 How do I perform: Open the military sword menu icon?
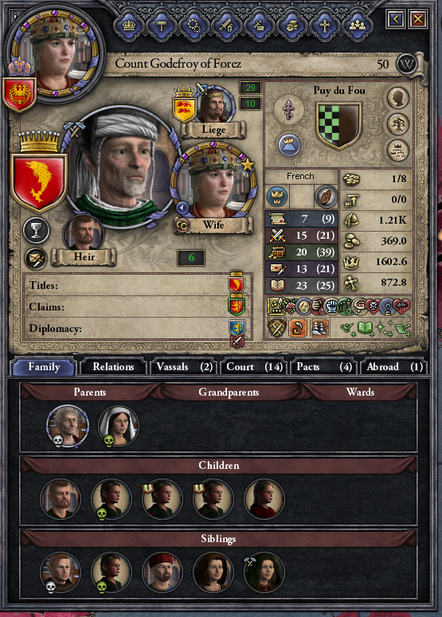click(227, 26)
